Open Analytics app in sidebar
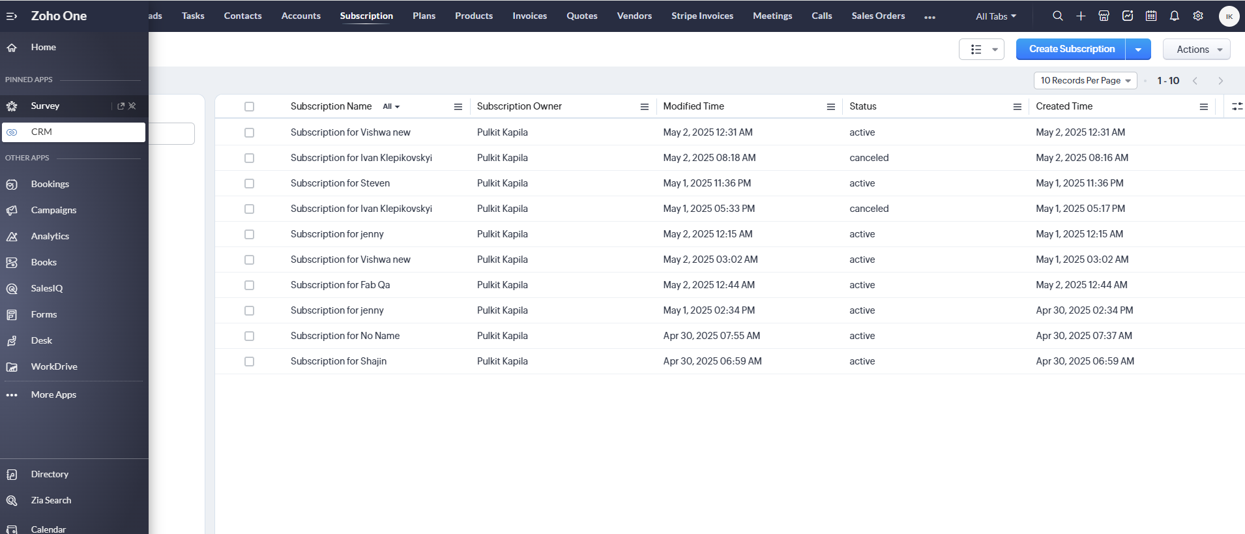 point(50,236)
